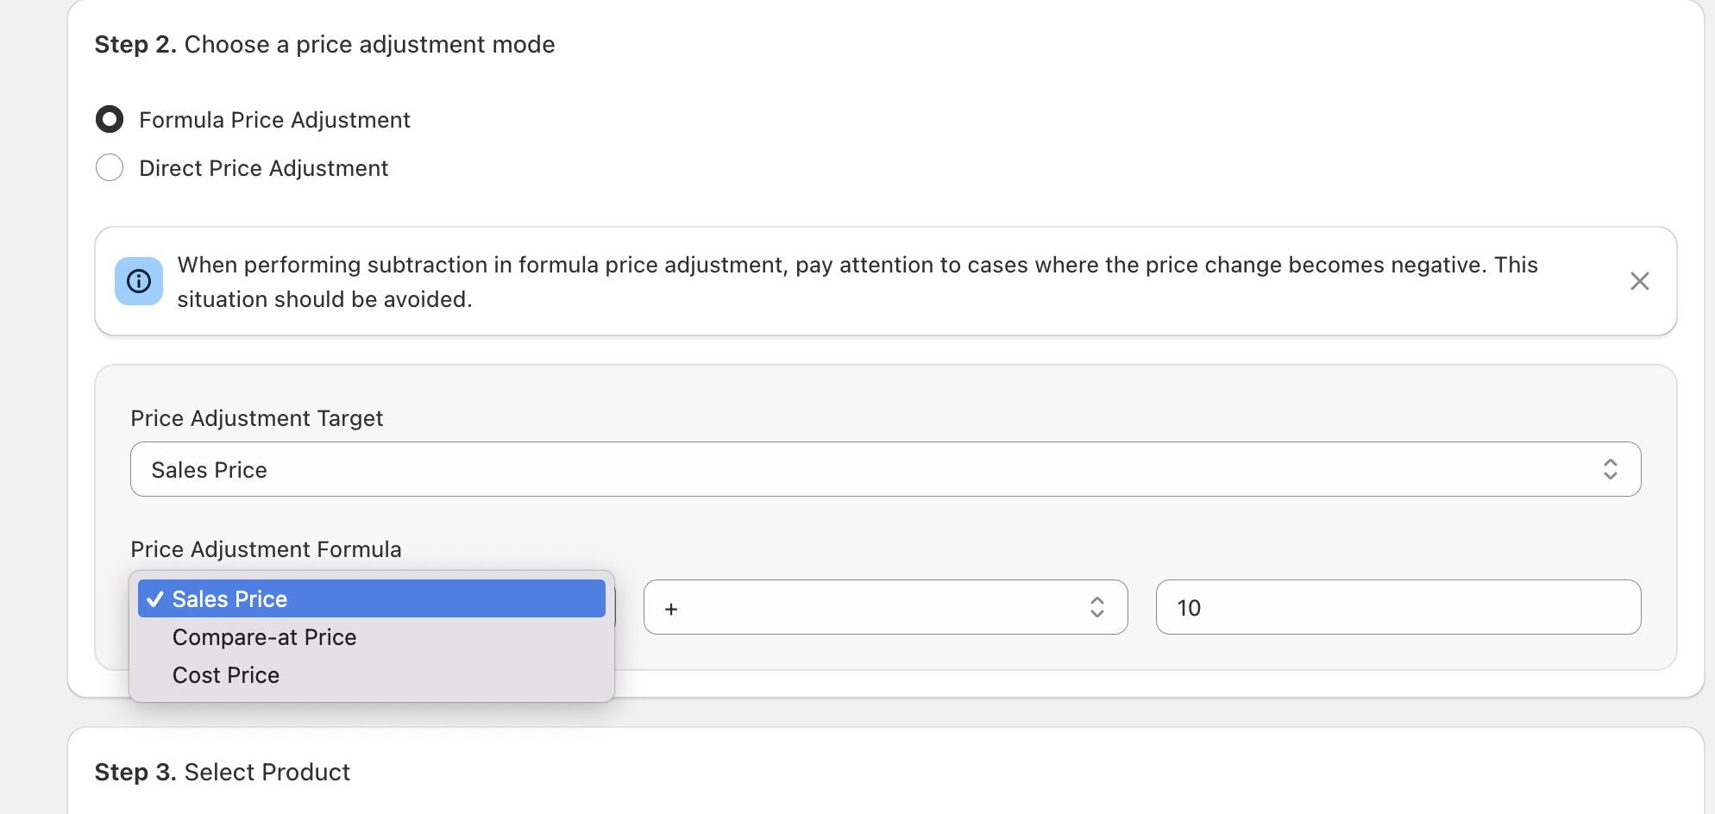Click the Step 3 Select Product heading
This screenshot has width=1715, height=814.
[x=223, y=772]
